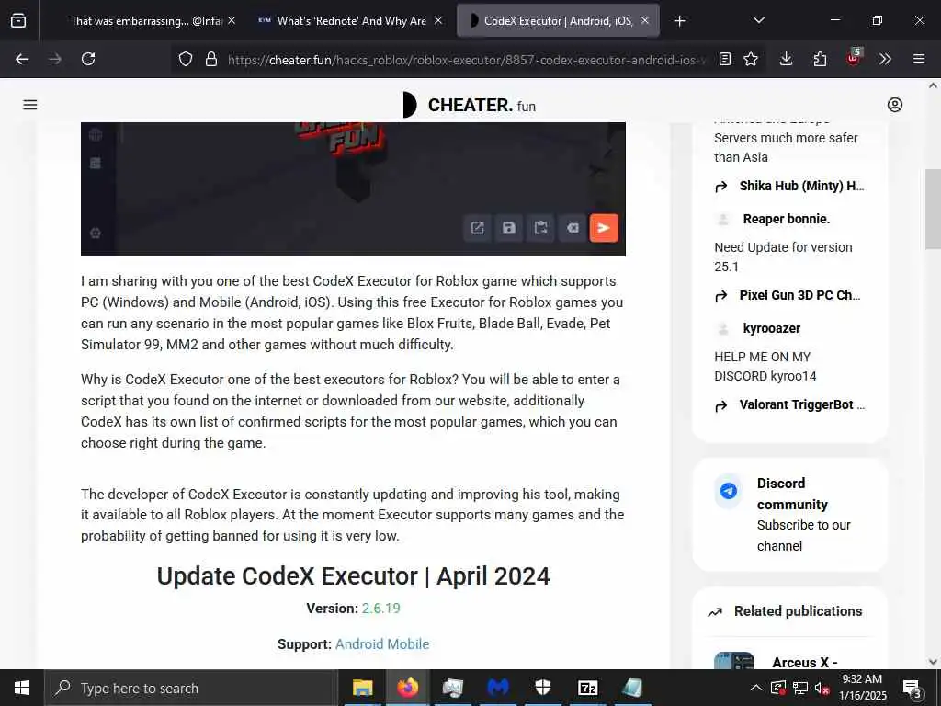The height and width of the screenshot is (706, 941).
Task: Open the Firefox View tab manager icon
Action: 18,20
